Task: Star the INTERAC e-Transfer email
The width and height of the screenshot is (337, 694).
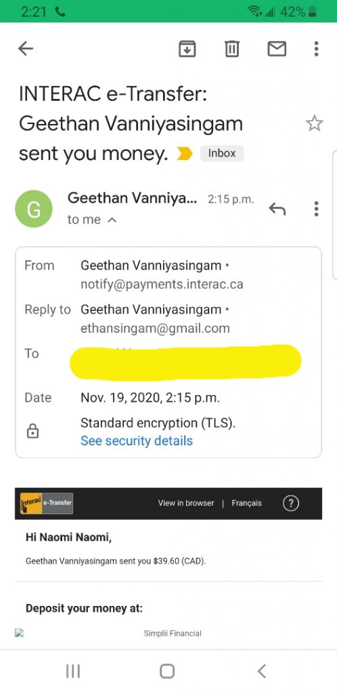Action: (315, 123)
